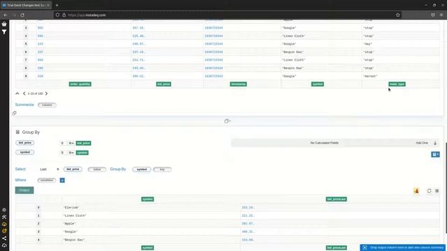
Task: Collapse table with the up chevron
Action: [17, 93]
